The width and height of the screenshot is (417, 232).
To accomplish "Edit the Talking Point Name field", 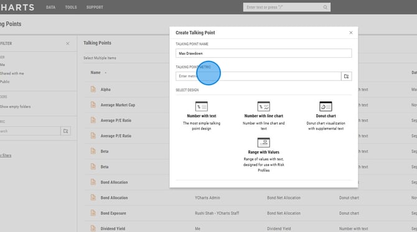I will click(263, 53).
